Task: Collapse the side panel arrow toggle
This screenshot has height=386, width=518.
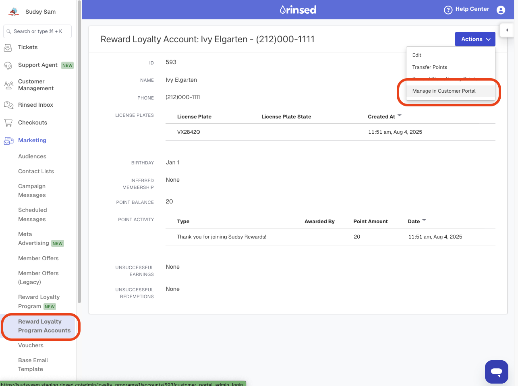Action: (x=507, y=30)
